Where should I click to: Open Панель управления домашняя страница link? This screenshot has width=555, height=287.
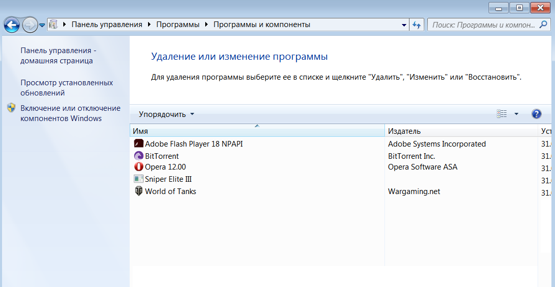58,56
